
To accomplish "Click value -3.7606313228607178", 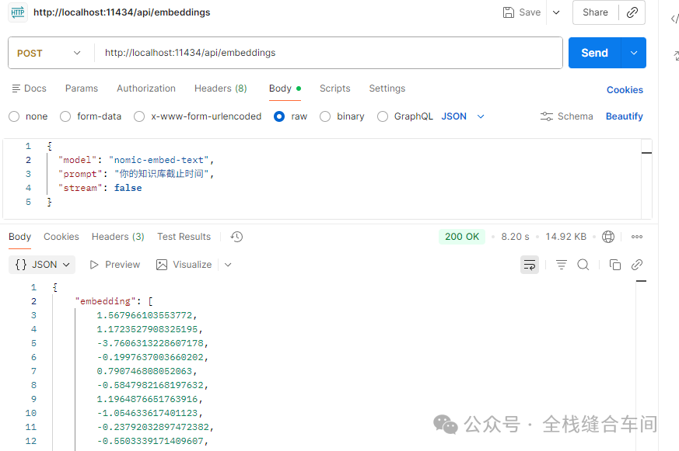I will pos(150,343).
